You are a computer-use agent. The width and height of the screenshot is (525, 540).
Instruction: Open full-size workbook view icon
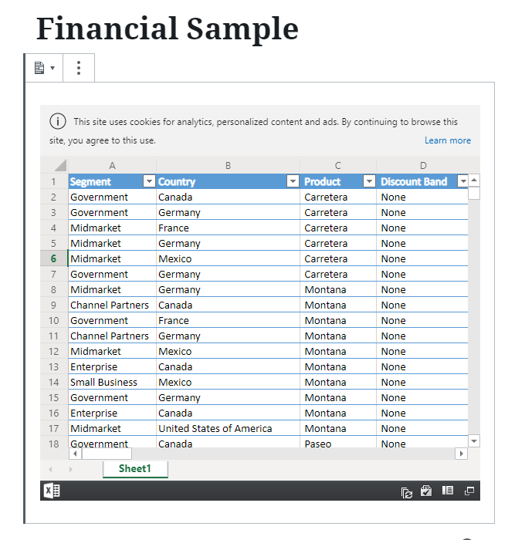469,491
